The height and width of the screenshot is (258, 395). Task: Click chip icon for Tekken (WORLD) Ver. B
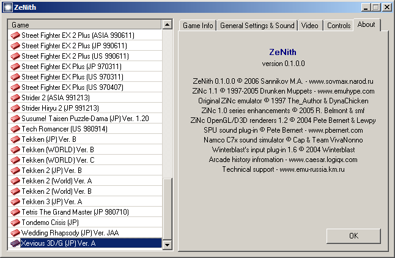pos(15,150)
